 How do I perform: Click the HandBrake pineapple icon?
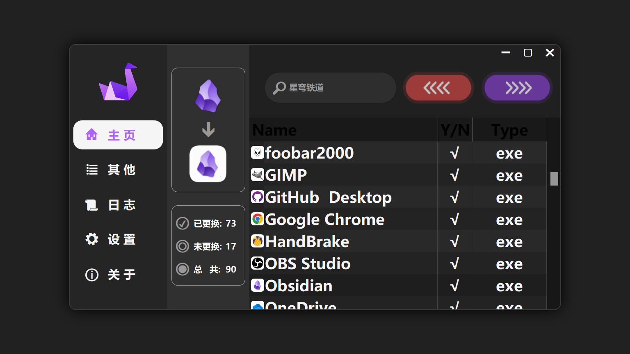click(x=257, y=241)
